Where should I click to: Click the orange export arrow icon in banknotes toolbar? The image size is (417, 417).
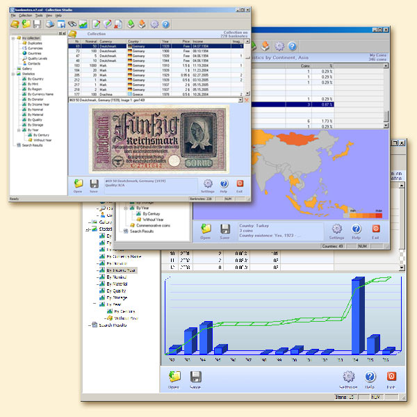(x=142, y=24)
